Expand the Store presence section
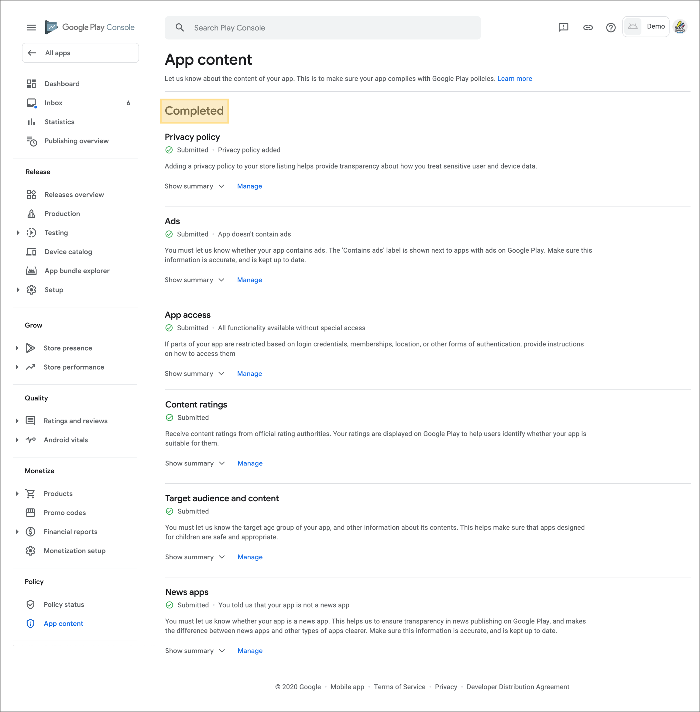Viewport: 700px width, 712px height. (17, 348)
